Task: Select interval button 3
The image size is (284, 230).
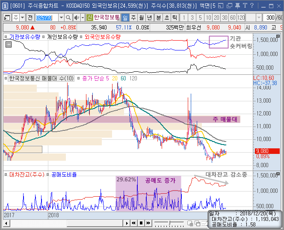Action: point(192,18)
